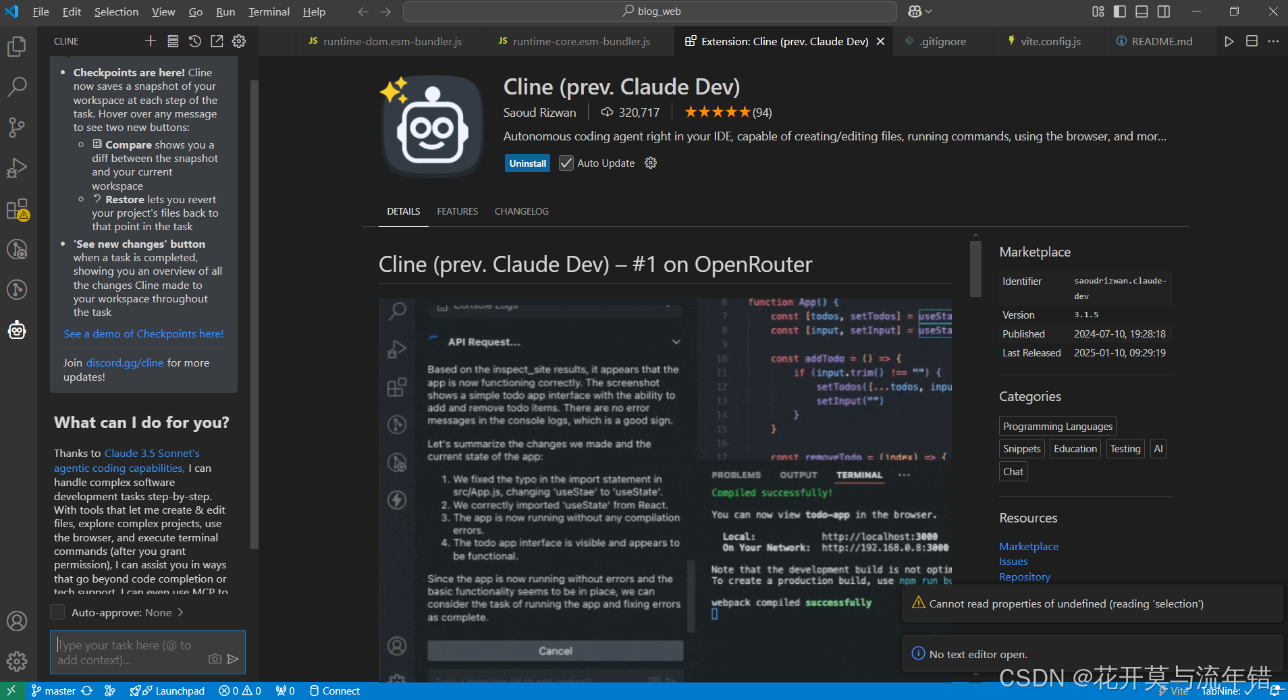Open the discord.gg/cline link
Viewport: 1288px width, 700px height.
click(x=124, y=362)
